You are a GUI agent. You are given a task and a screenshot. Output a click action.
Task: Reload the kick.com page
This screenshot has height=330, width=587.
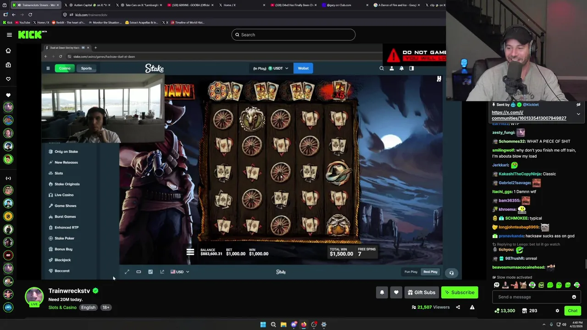click(x=30, y=15)
